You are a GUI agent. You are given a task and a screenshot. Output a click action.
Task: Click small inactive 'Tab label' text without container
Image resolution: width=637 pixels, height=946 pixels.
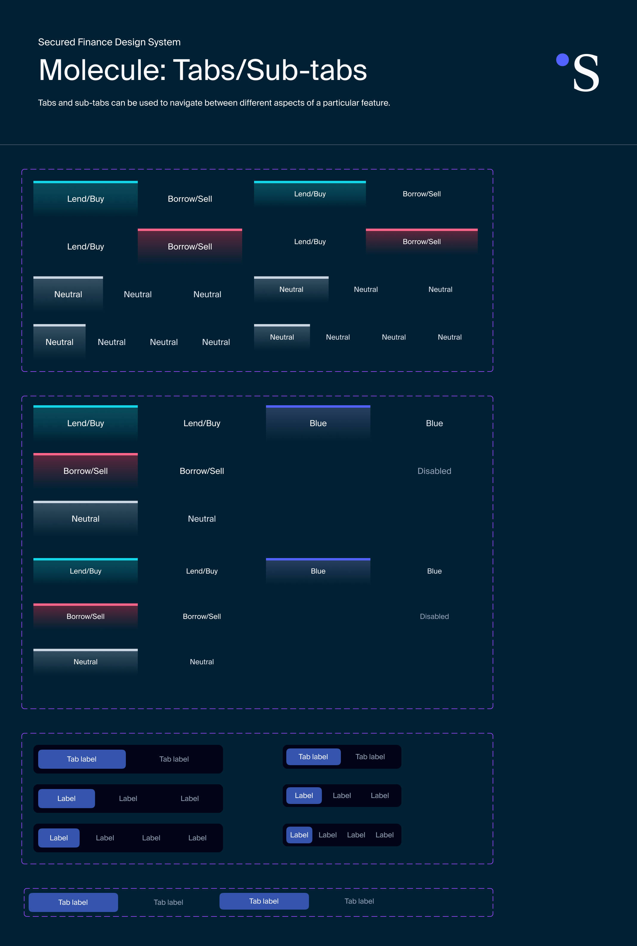point(359,901)
